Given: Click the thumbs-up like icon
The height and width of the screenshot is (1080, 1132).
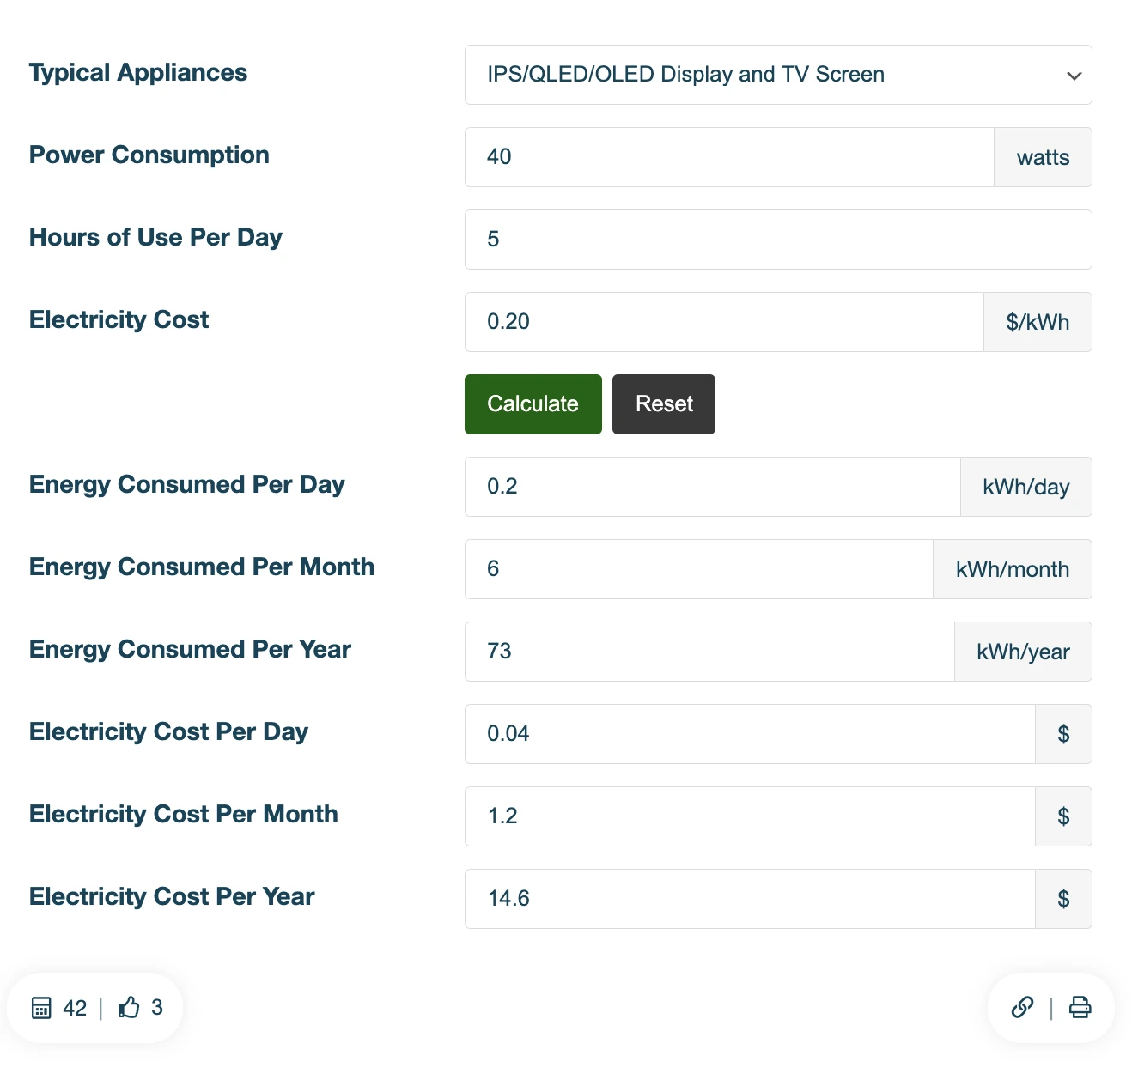Looking at the screenshot, I should point(129,1007).
